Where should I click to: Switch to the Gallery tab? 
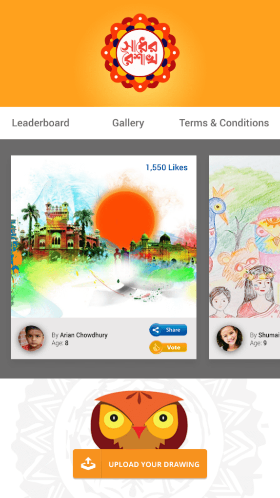coord(128,122)
